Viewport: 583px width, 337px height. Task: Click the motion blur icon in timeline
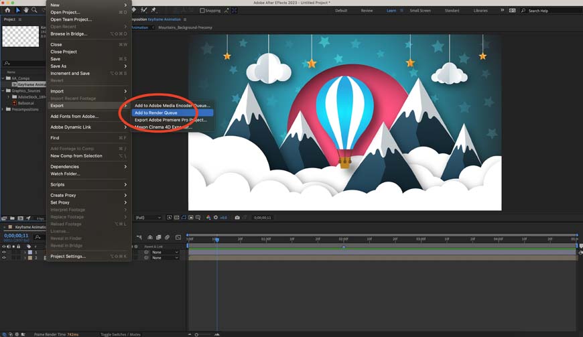point(168,237)
